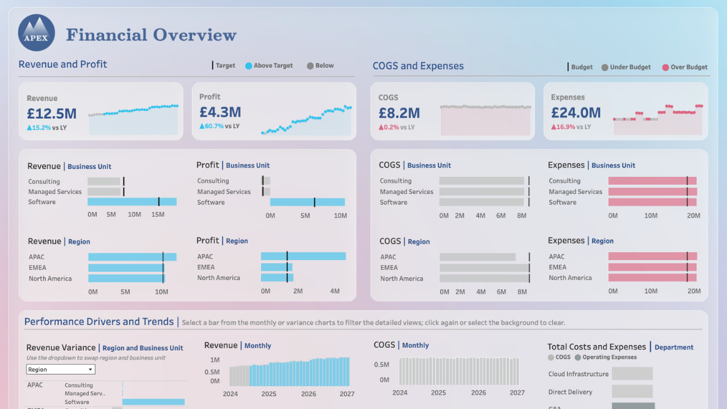This screenshot has width=727, height=409.
Task: Click the Revenue £12.5M KPI value
Action: (51, 113)
